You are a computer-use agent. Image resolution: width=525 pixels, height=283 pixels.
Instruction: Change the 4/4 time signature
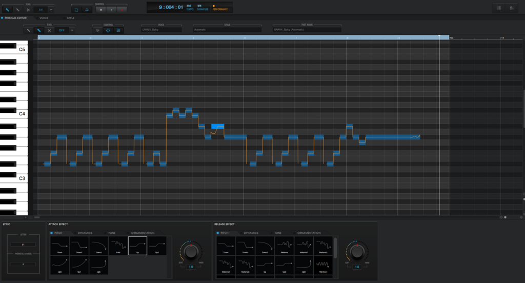click(x=199, y=6)
